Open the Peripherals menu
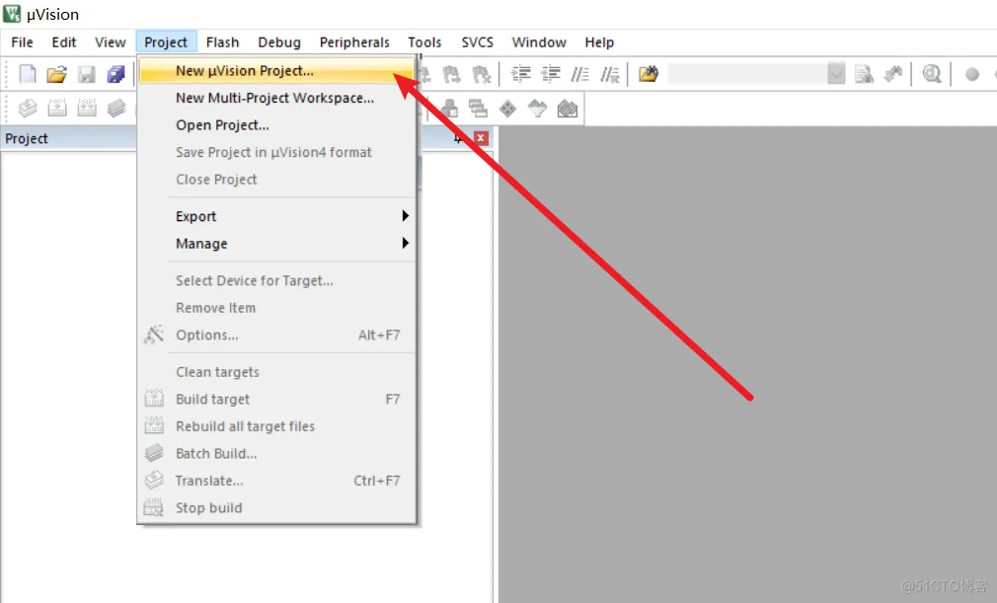This screenshot has width=997, height=603. click(x=354, y=41)
